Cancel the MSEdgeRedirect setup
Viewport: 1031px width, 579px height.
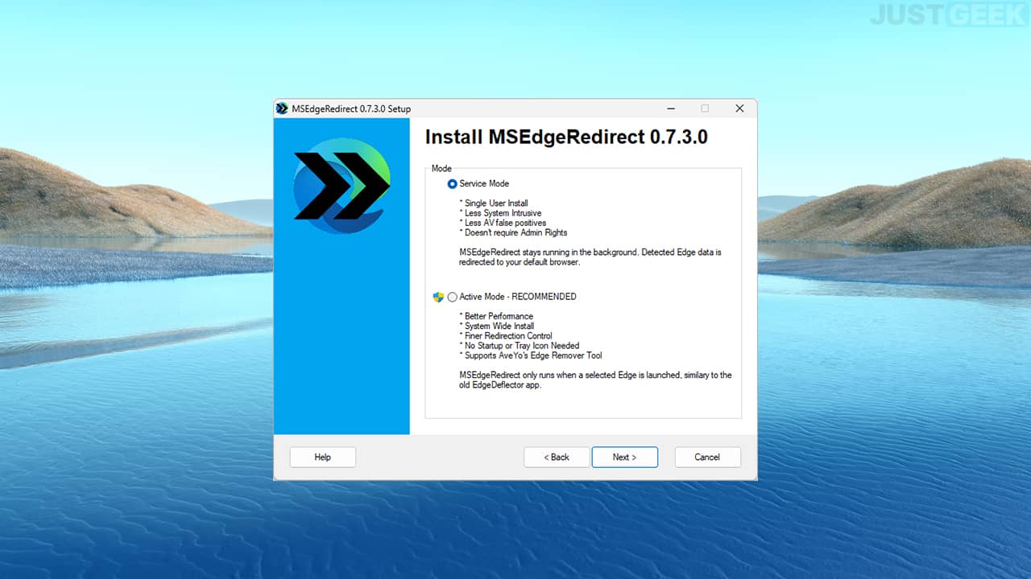pos(707,457)
